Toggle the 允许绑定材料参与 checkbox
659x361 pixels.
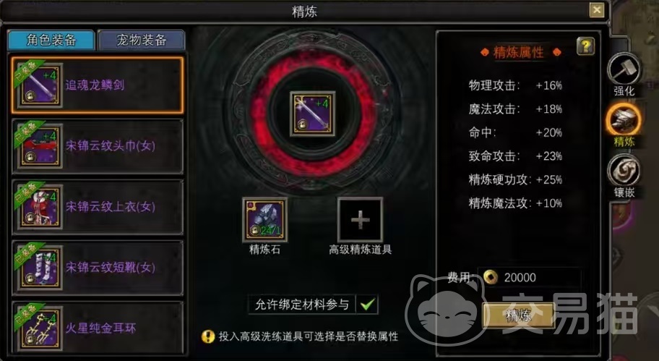point(367,304)
